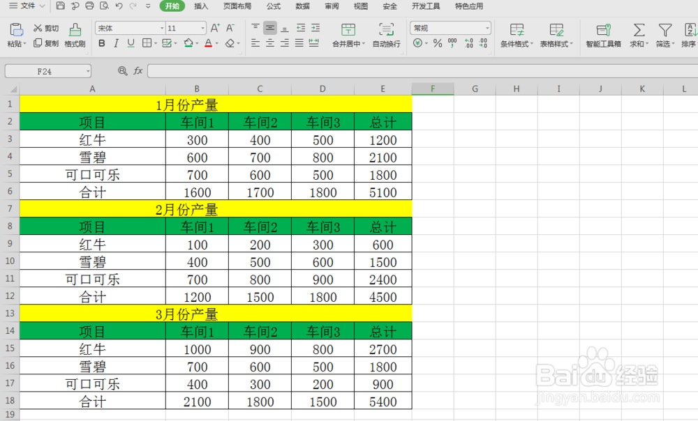Click the AutoSum (求和) sigma icon
The height and width of the screenshot is (421, 698).
[639, 30]
